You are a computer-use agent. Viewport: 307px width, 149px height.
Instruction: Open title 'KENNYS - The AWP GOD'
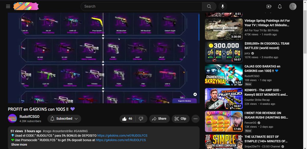[x=267, y=92]
